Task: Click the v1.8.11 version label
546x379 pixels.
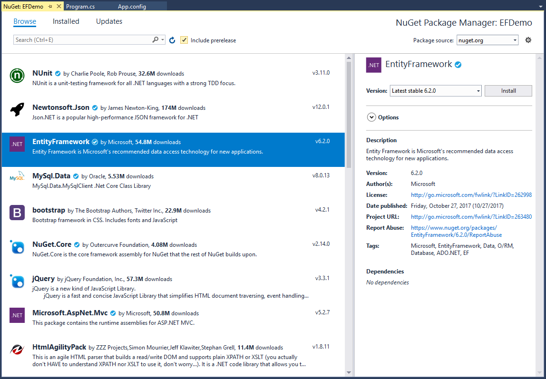Action: coord(321,346)
